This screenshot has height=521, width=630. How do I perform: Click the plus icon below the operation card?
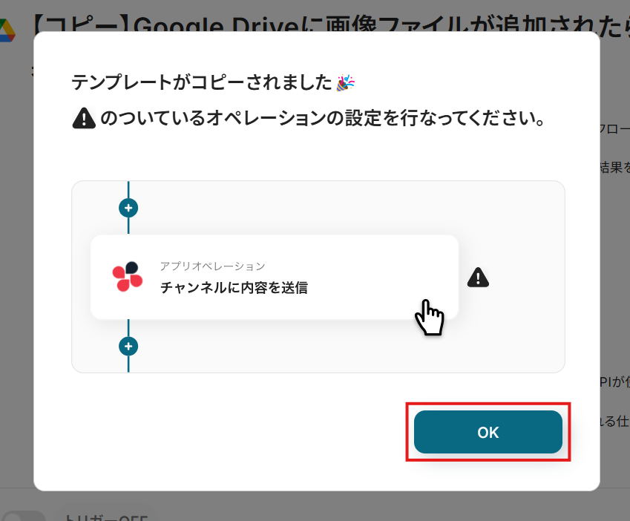128,347
